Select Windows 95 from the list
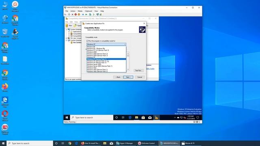Screen dimensions: 260x146 (106, 47)
